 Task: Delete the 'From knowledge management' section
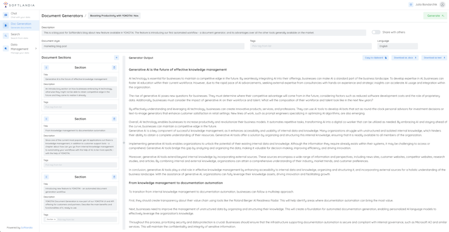click(x=114, y=119)
